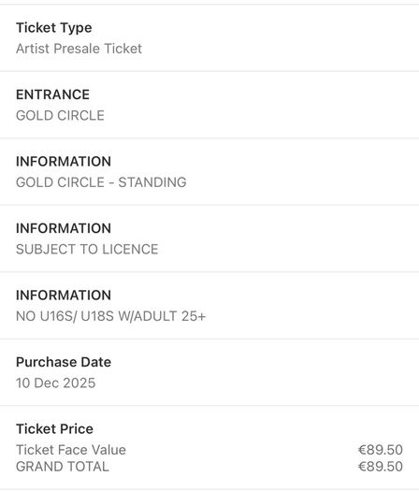Click the NO U16S/ U18S W/ADULT 25+ text
419x491 pixels.
click(x=111, y=316)
